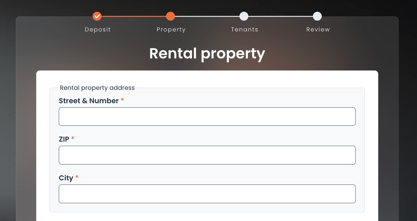Click the Property step label
The image size is (417, 221).
pyautogui.click(x=171, y=30)
